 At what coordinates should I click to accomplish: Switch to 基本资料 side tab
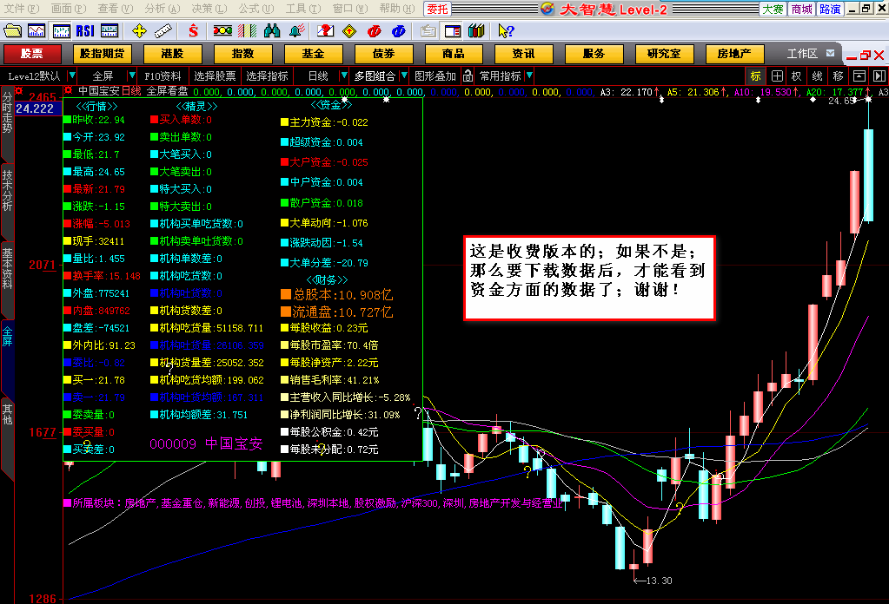[7, 268]
